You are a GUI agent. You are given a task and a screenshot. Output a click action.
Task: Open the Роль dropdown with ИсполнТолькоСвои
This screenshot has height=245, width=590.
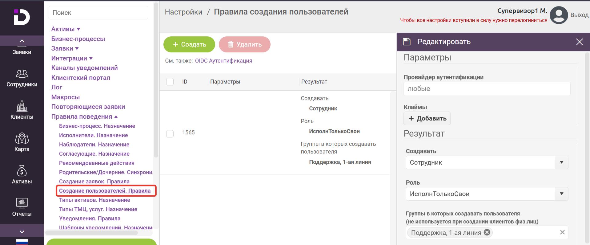pyautogui.click(x=487, y=194)
